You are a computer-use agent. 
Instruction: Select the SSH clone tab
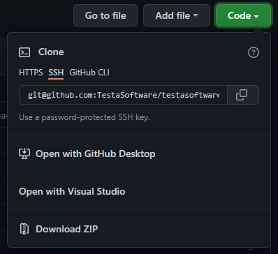pyautogui.click(x=56, y=73)
